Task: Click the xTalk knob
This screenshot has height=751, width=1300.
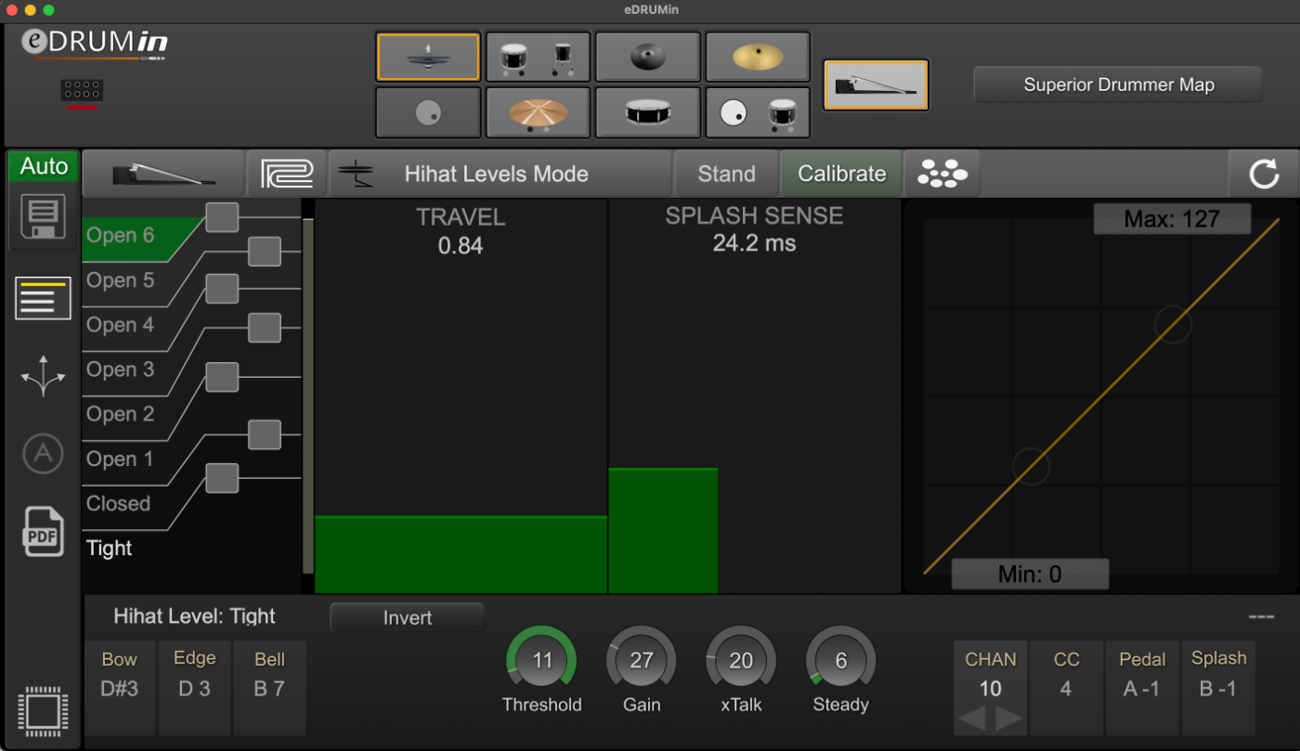Action: (741, 661)
